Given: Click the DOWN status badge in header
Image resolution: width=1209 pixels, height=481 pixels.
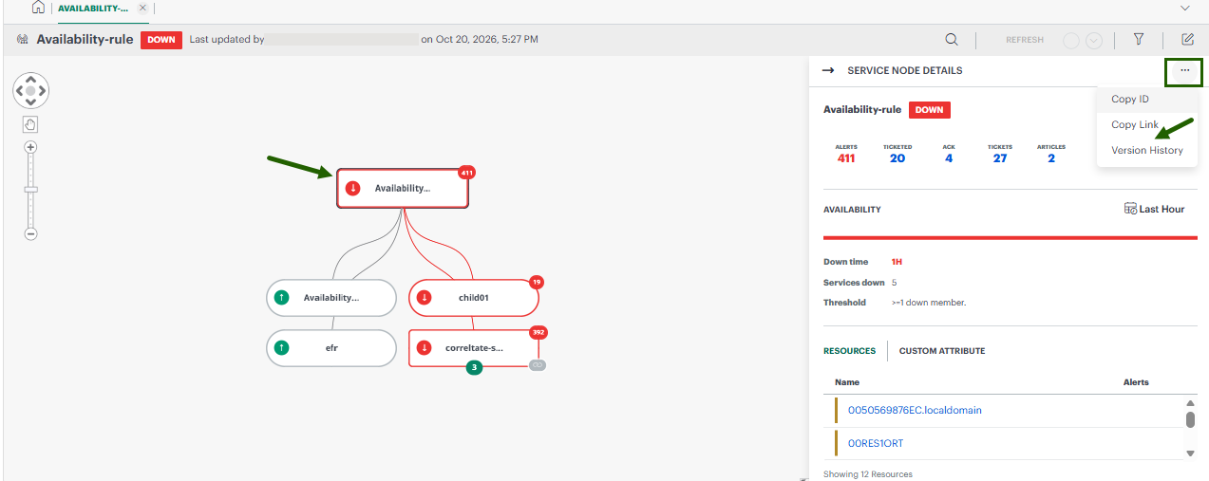Looking at the screenshot, I should click(161, 40).
